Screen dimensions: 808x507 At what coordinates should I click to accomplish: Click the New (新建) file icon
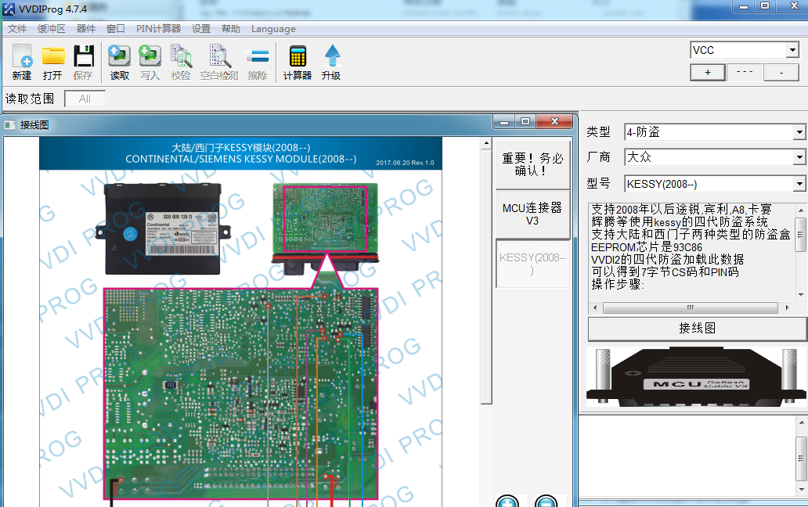22,58
